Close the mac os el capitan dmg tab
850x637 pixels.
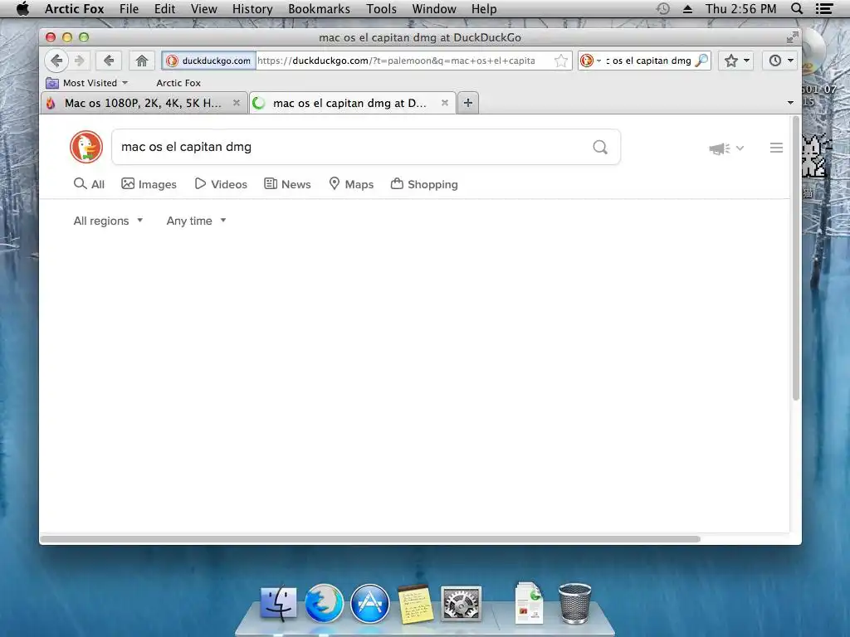tap(445, 102)
